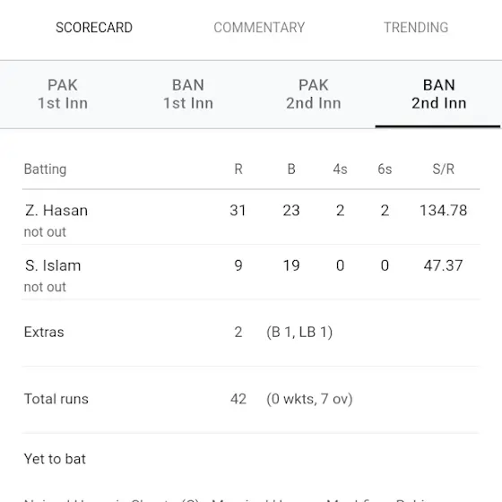This screenshot has width=502, height=502.
Task: Select PAK 2nd Inn innings tab
Action: [314, 94]
